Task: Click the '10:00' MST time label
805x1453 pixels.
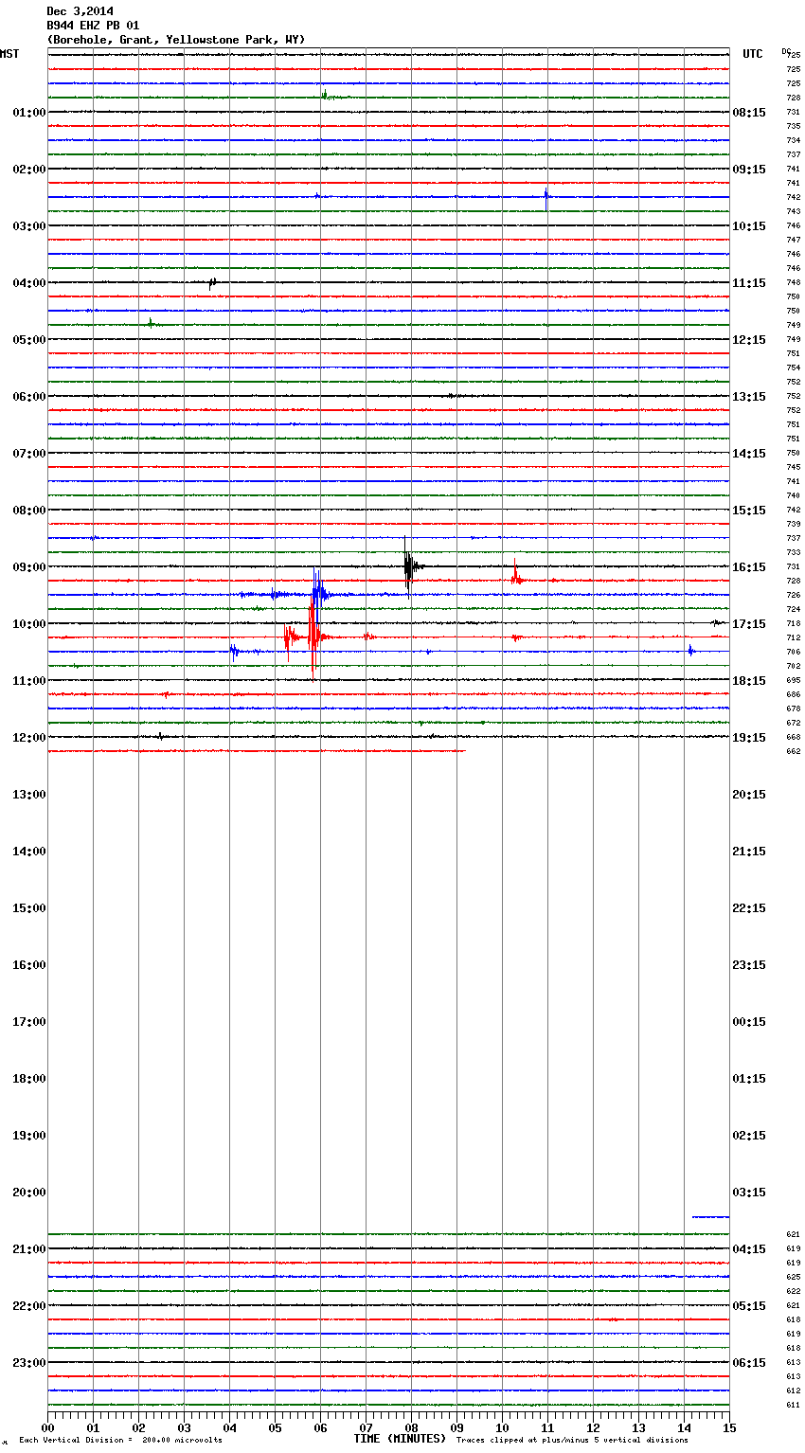Action: (28, 624)
